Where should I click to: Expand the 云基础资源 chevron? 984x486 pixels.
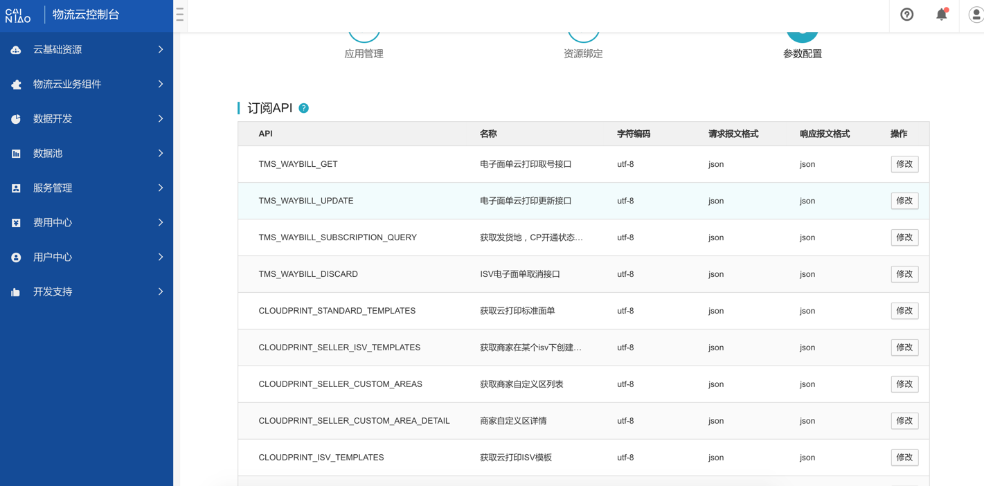[161, 50]
